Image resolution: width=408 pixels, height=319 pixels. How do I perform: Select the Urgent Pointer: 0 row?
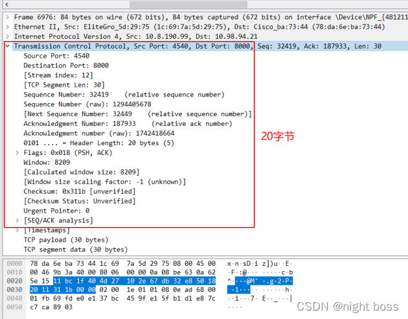pyautogui.click(x=56, y=211)
